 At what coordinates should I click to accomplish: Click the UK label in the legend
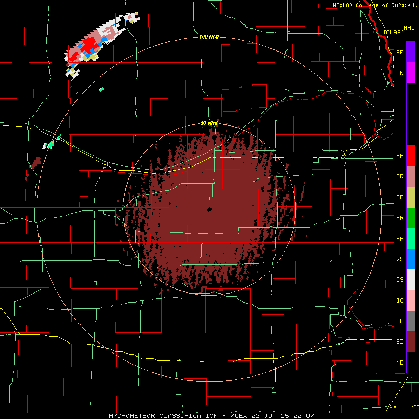coord(399,73)
